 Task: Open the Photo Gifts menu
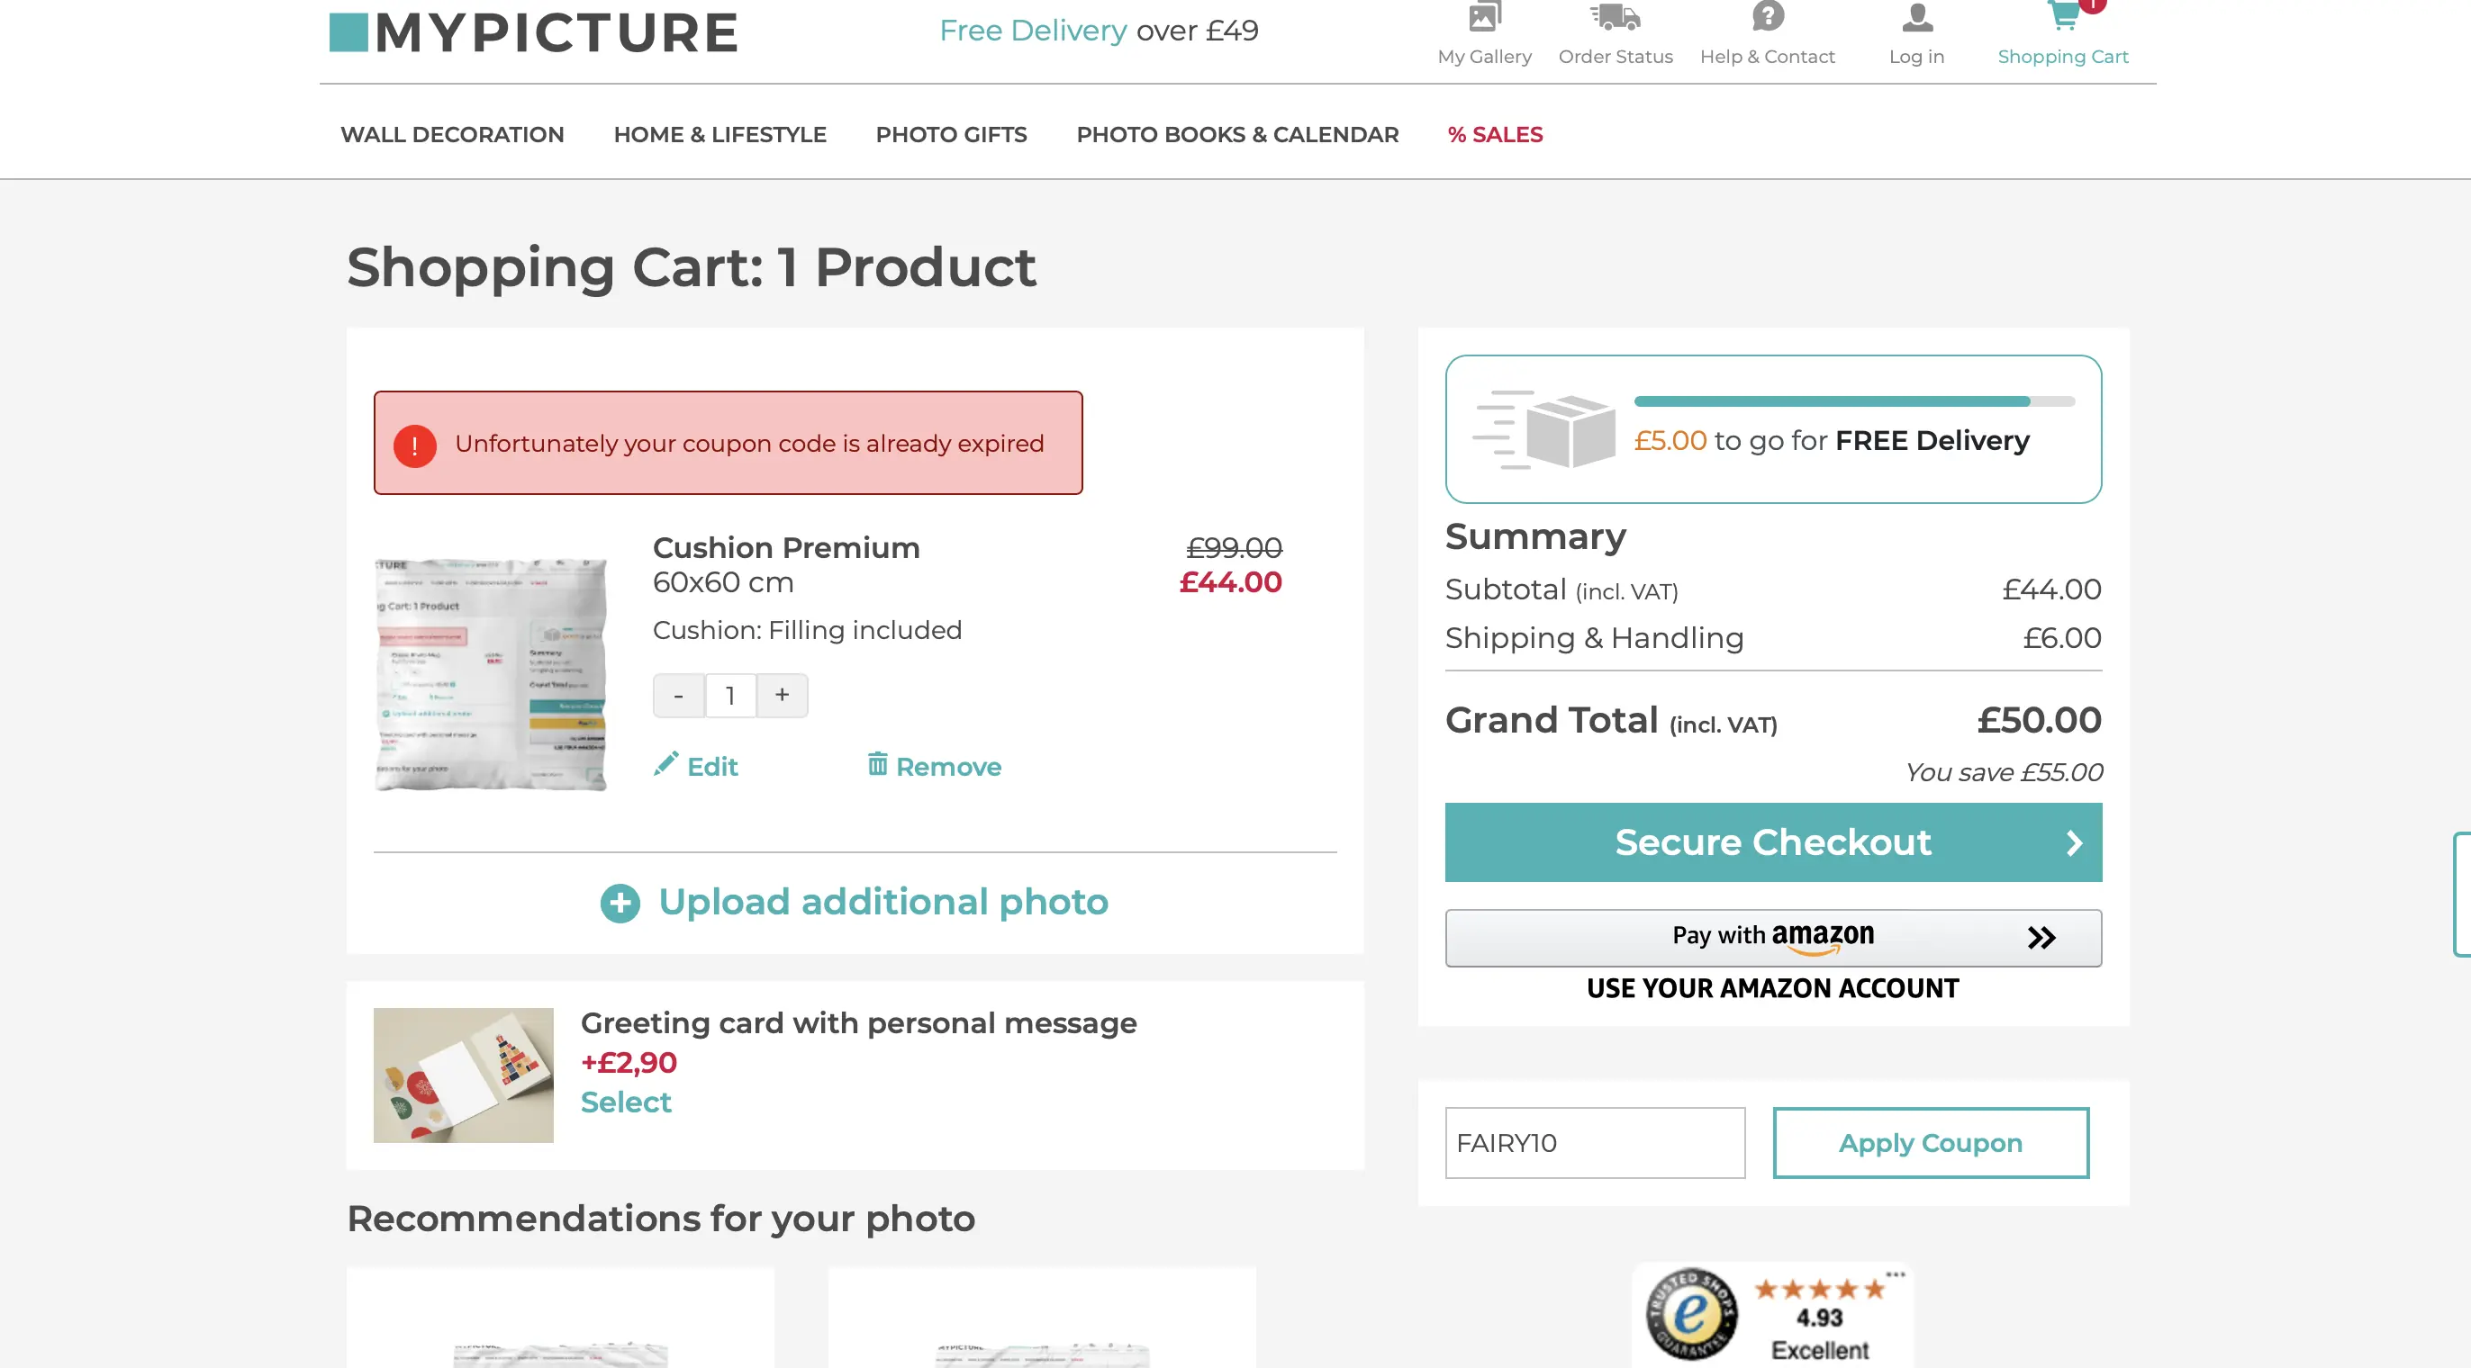coord(951,135)
